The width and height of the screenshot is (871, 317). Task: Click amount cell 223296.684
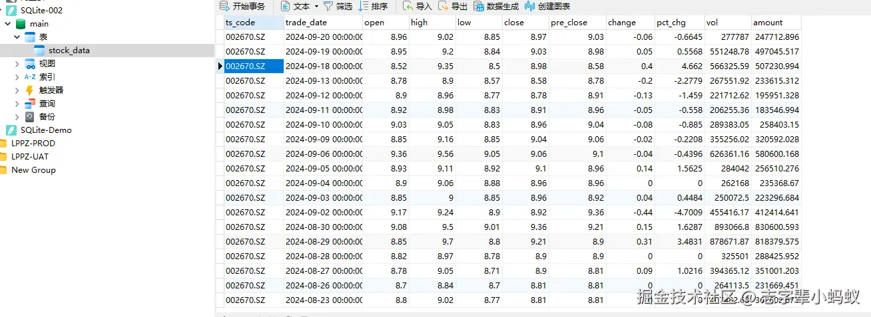coord(776,198)
